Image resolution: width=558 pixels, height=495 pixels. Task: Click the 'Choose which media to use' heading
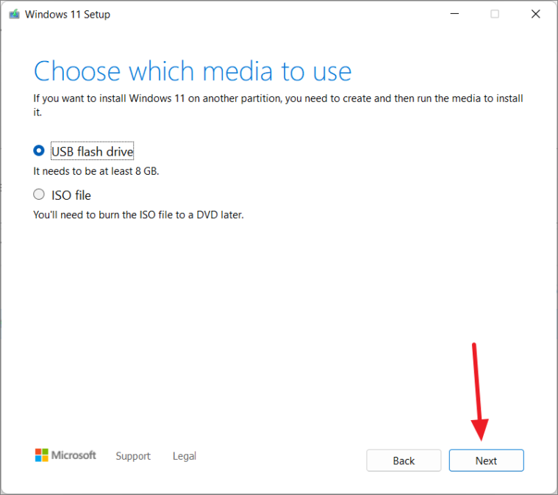point(193,71)
